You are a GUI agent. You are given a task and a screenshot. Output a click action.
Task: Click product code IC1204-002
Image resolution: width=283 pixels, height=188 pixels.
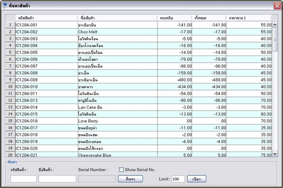(x=27, y=32)
